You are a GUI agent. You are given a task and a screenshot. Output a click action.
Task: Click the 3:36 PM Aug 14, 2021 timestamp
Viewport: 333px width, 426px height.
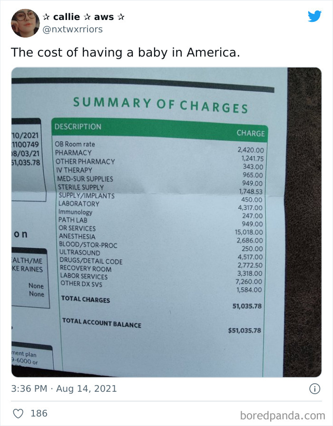coord(64,388)
